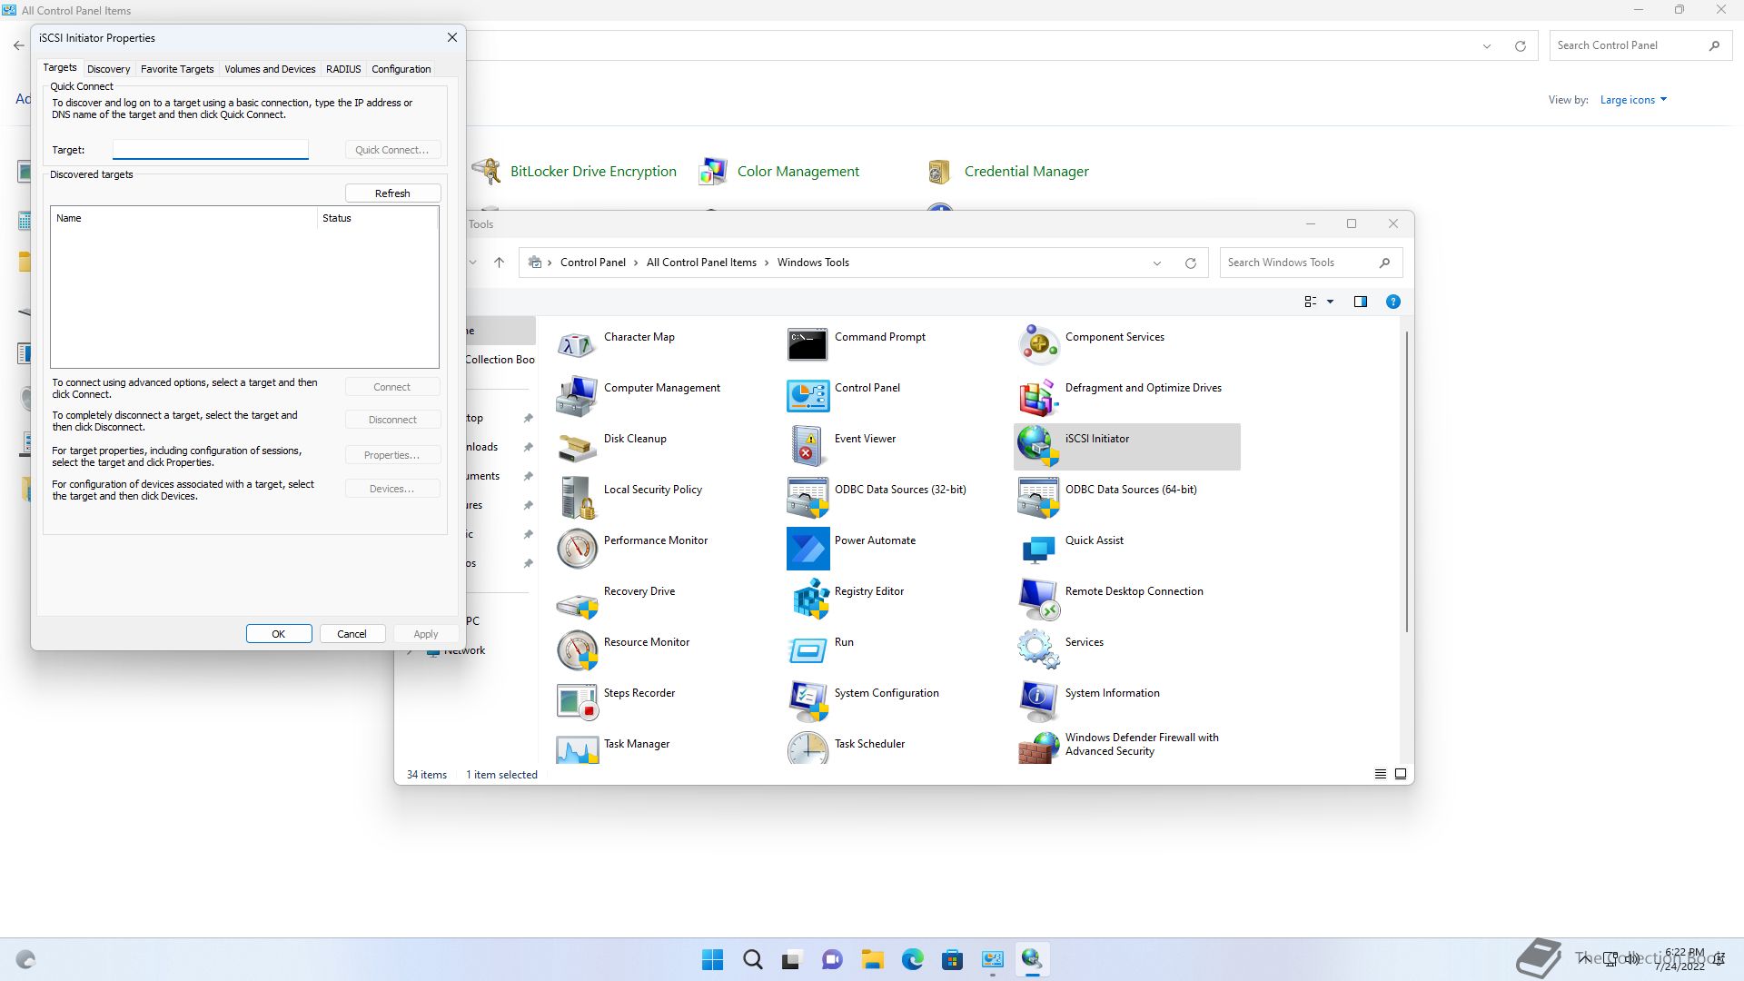1744x981 pixels.
Task: Open Component Services icon
Action: point(1038,344)
